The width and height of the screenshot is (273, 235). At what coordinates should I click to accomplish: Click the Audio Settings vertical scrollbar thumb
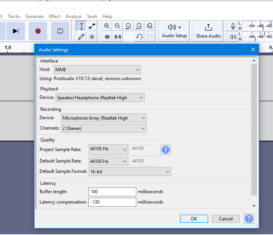(254, 130)
